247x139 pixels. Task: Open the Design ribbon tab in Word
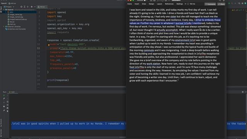click(x=151, y=4)
